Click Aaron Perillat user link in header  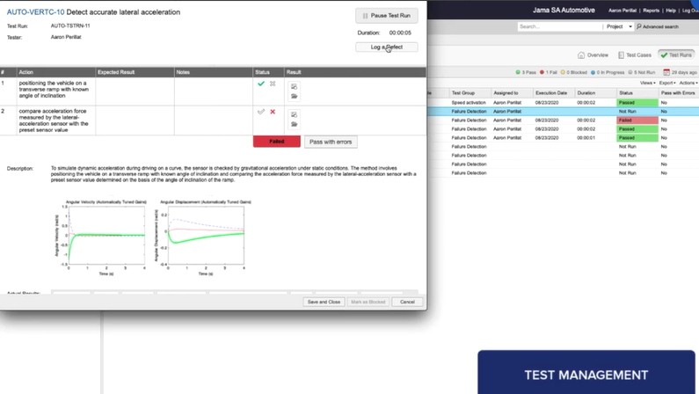[x=623, y=11]
